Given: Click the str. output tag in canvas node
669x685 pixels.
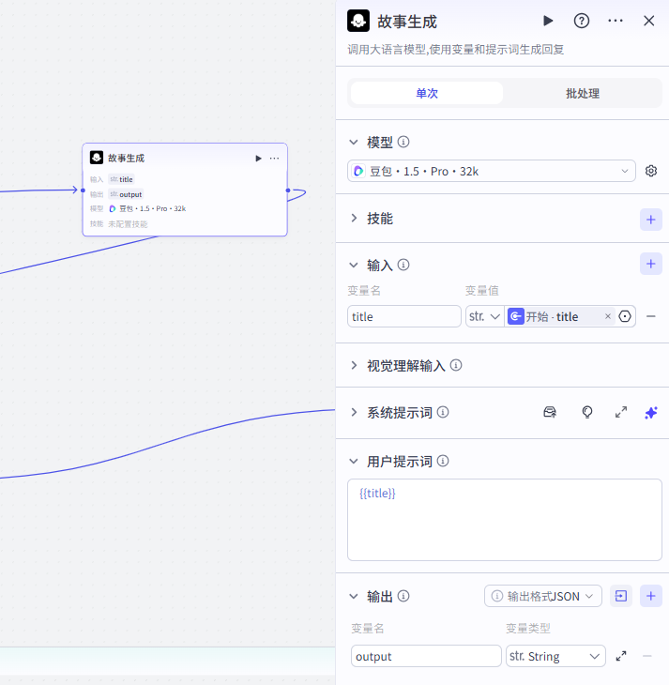Looking at the screenshot, I should (126, 194).
